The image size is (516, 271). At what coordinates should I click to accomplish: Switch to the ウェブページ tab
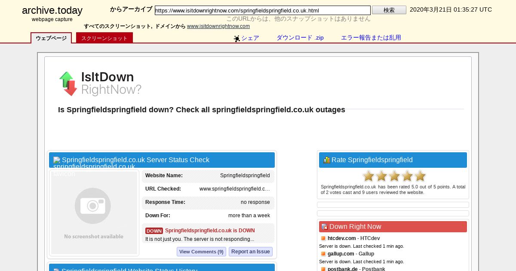(x=51, y=38)
